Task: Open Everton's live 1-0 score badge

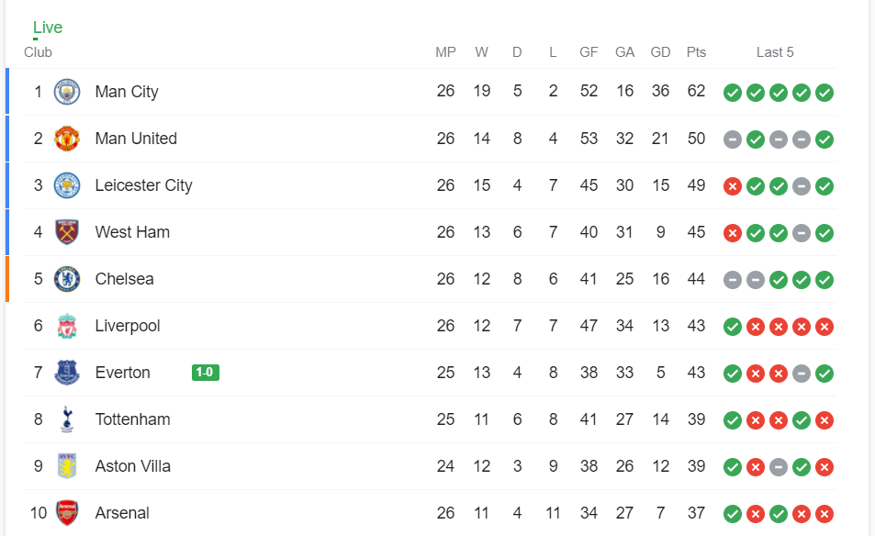Action: tap(206, 373)
